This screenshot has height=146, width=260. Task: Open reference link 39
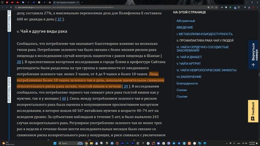(x=126, y=86)
